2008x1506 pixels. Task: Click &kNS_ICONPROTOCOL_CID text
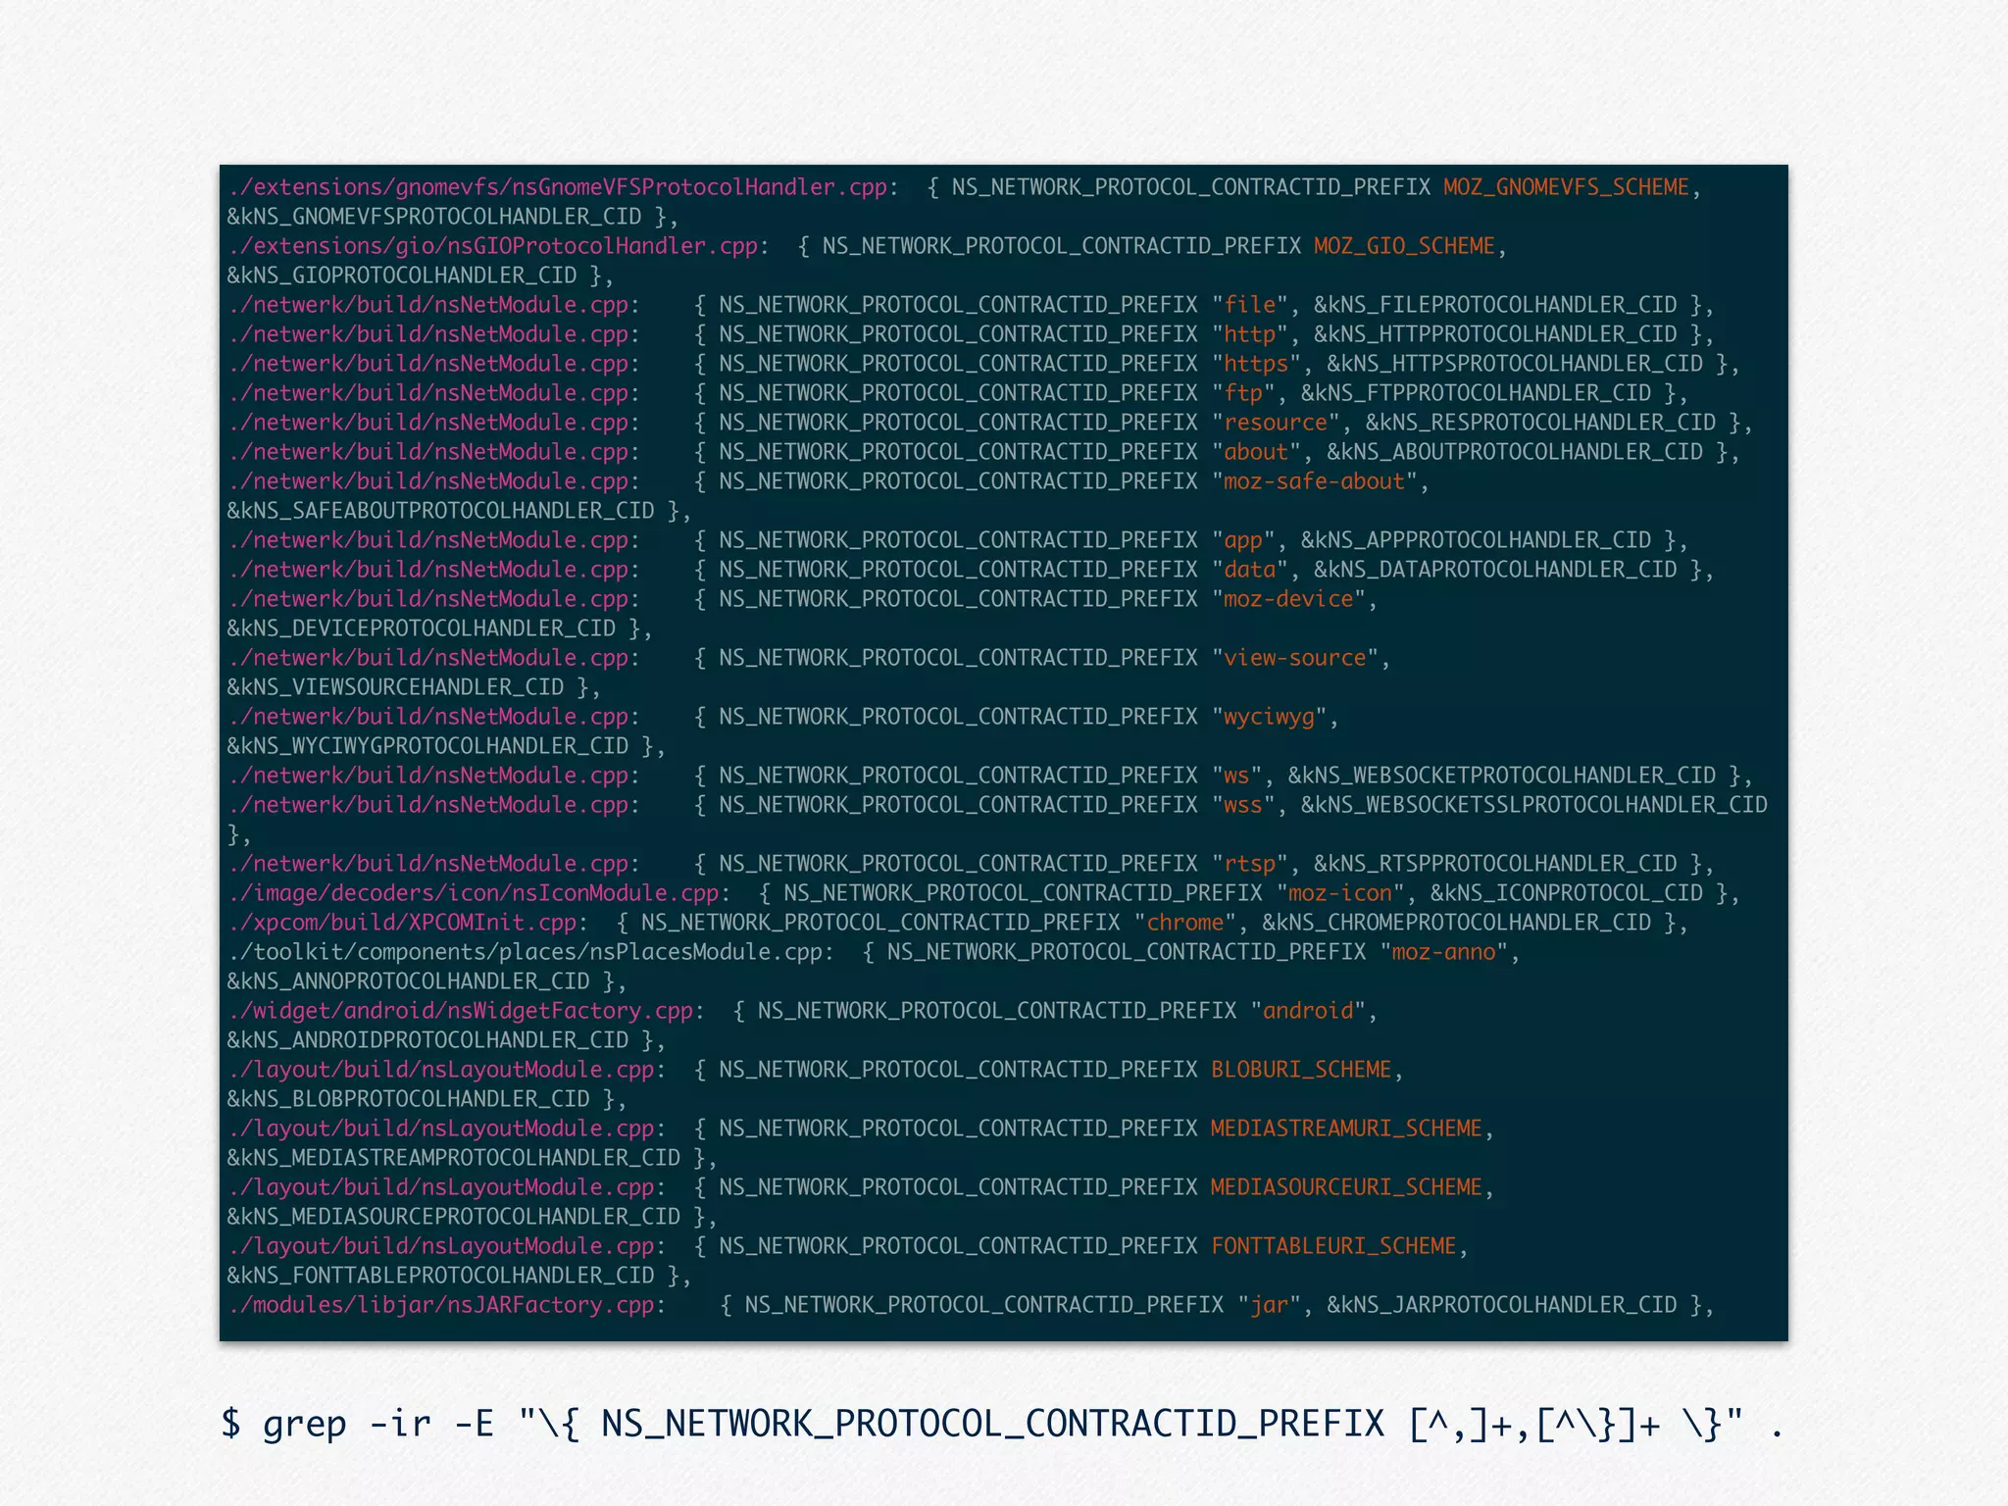[1567, 893]
